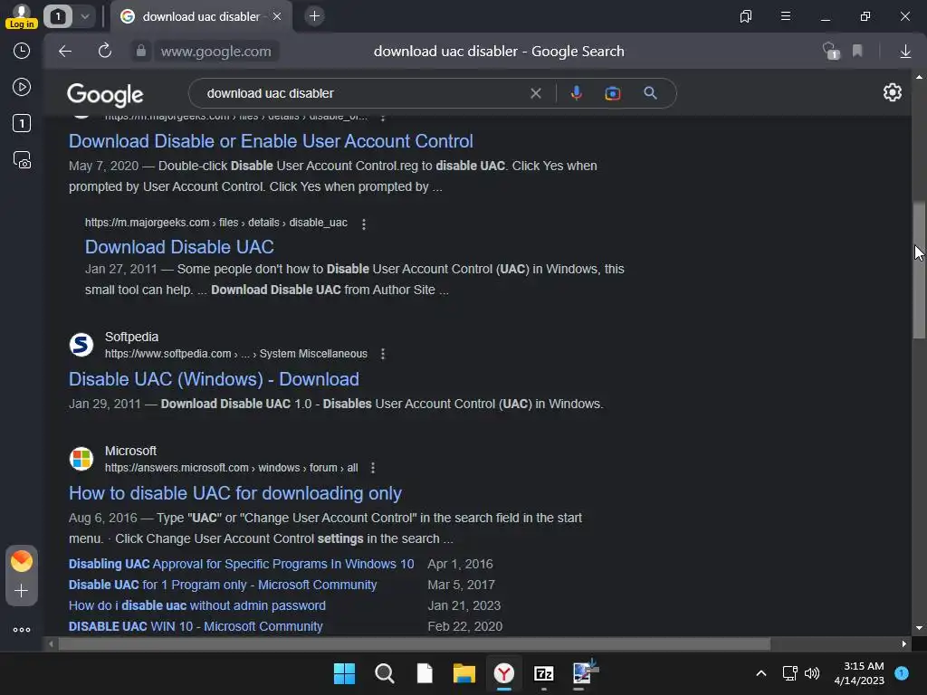Screen dimensions: 927x695
Task: Open a new tab with the plus button
Action: coord(314,16)
